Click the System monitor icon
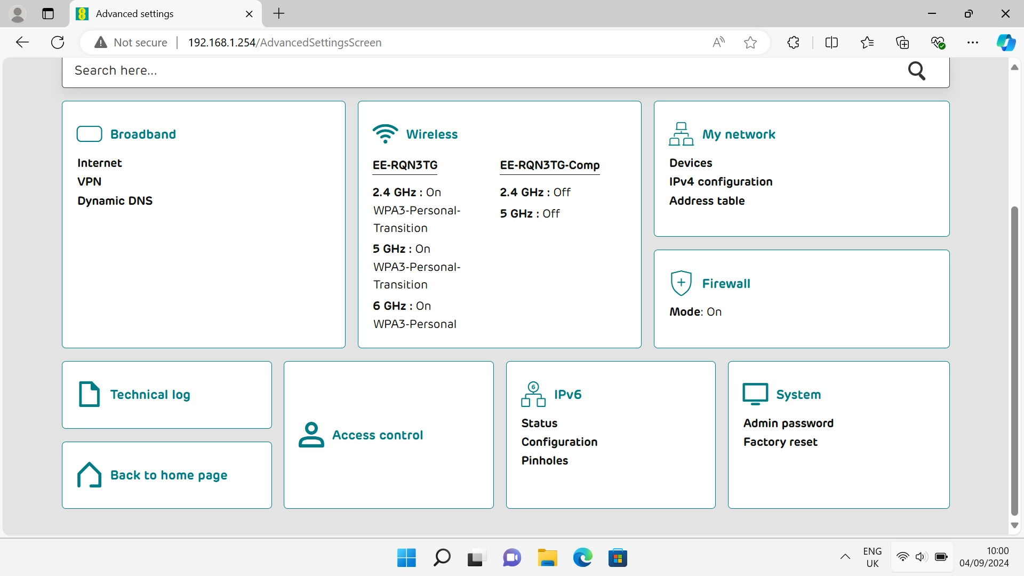Image resolution: width=1024 pixels, height=576 pixels. 755,394
